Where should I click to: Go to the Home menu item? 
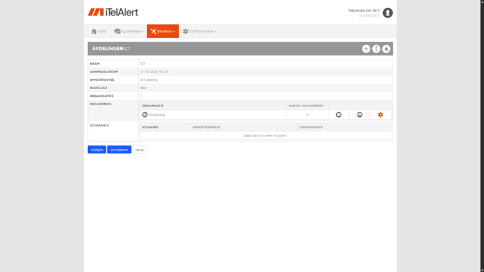click(x=99, y=31)
